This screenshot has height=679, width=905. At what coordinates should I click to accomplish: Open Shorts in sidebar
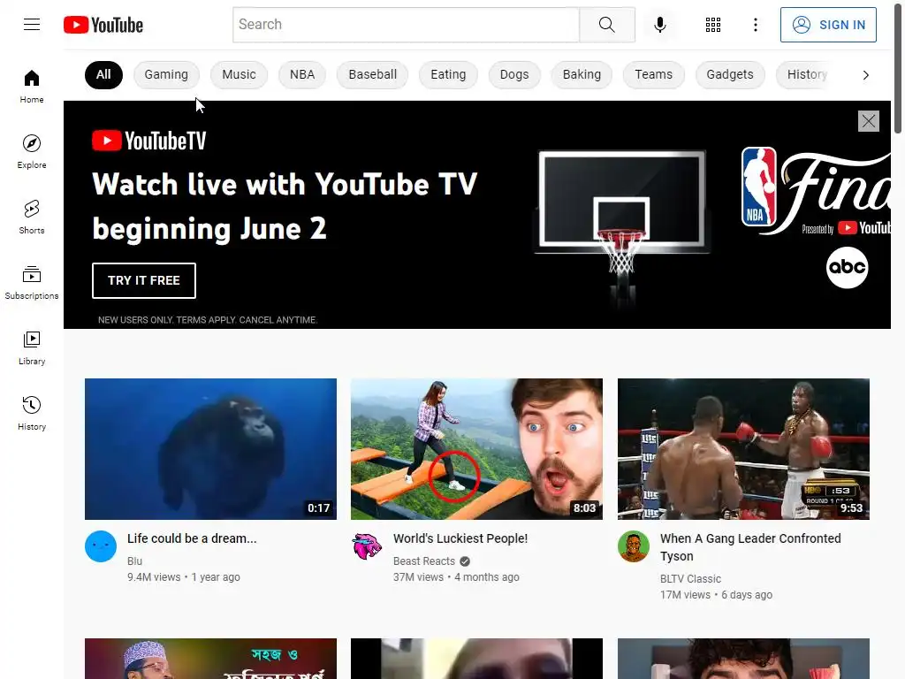tap(32, 217)
